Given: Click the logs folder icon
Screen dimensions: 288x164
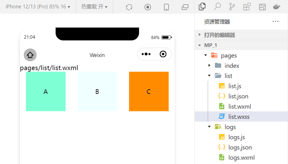Looking at the screenshot, I should coord(218,127).
